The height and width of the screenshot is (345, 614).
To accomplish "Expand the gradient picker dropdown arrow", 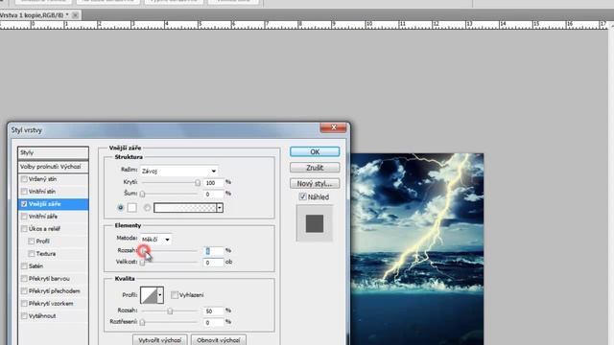I will tap(220, 208).
